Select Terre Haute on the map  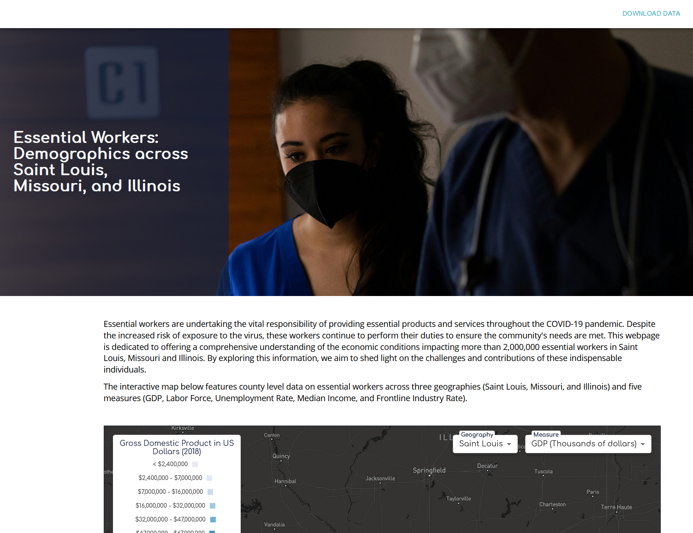616,507
